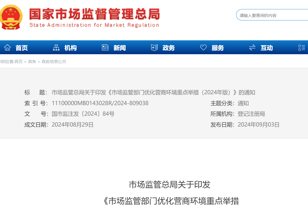Open the 政务 navigation menu
Image resolution: width=308 pixels, height=211 pixels.
click(169, 48)
